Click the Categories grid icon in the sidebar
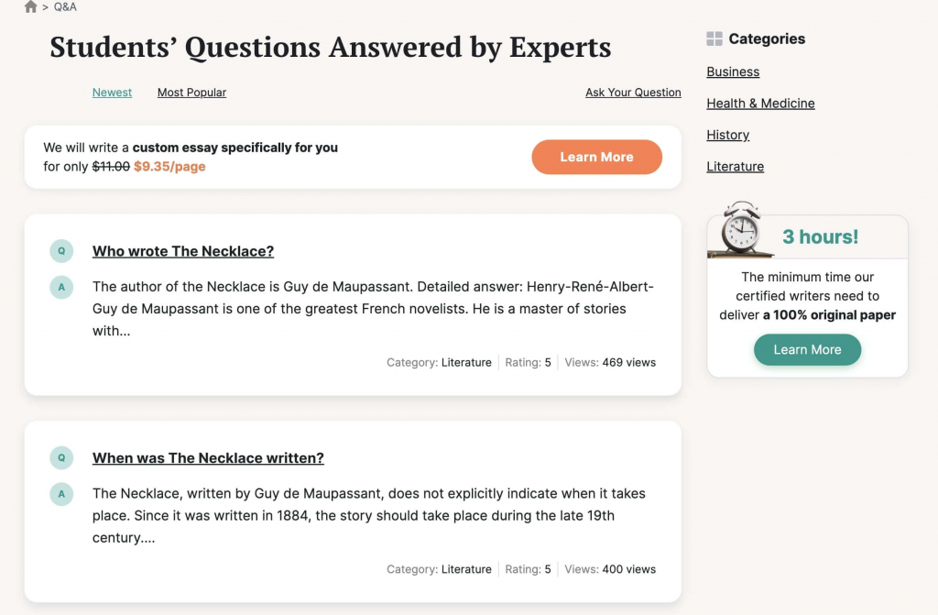The height and width of the screenshot is (615, 938). (x=714, y=38)
